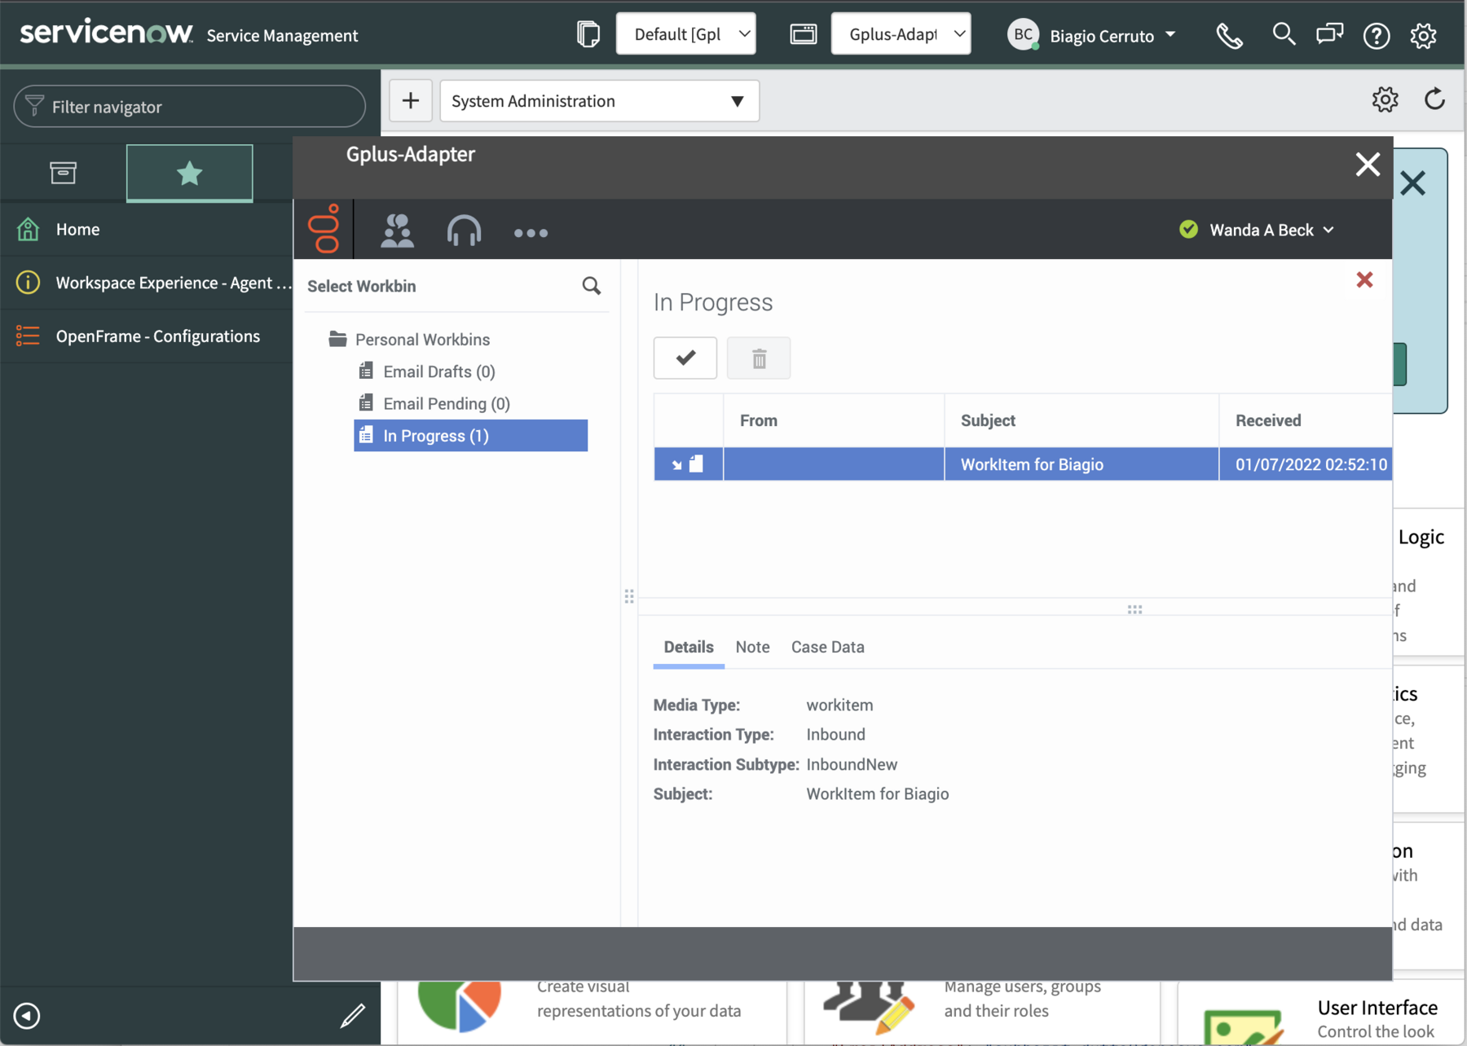Open the team communicator contacts icon
1467x1046 pixels.
point(397,231)
